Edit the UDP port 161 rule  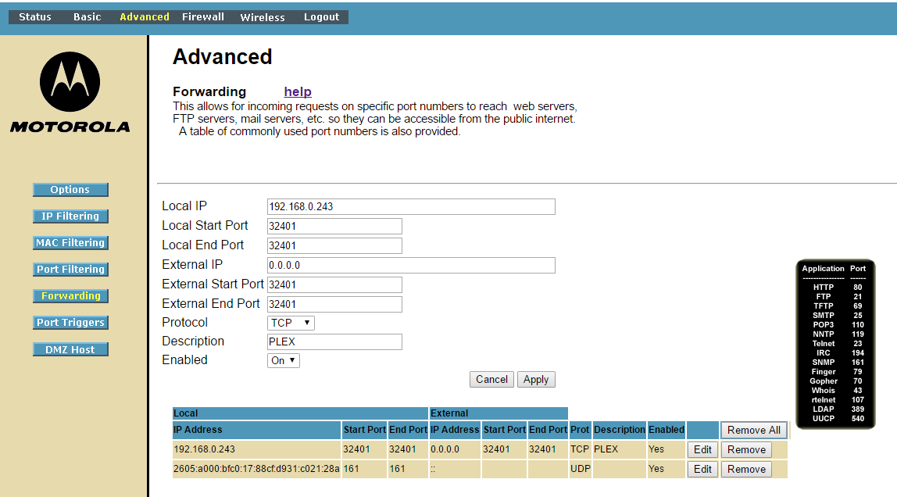tap(702, 469)
